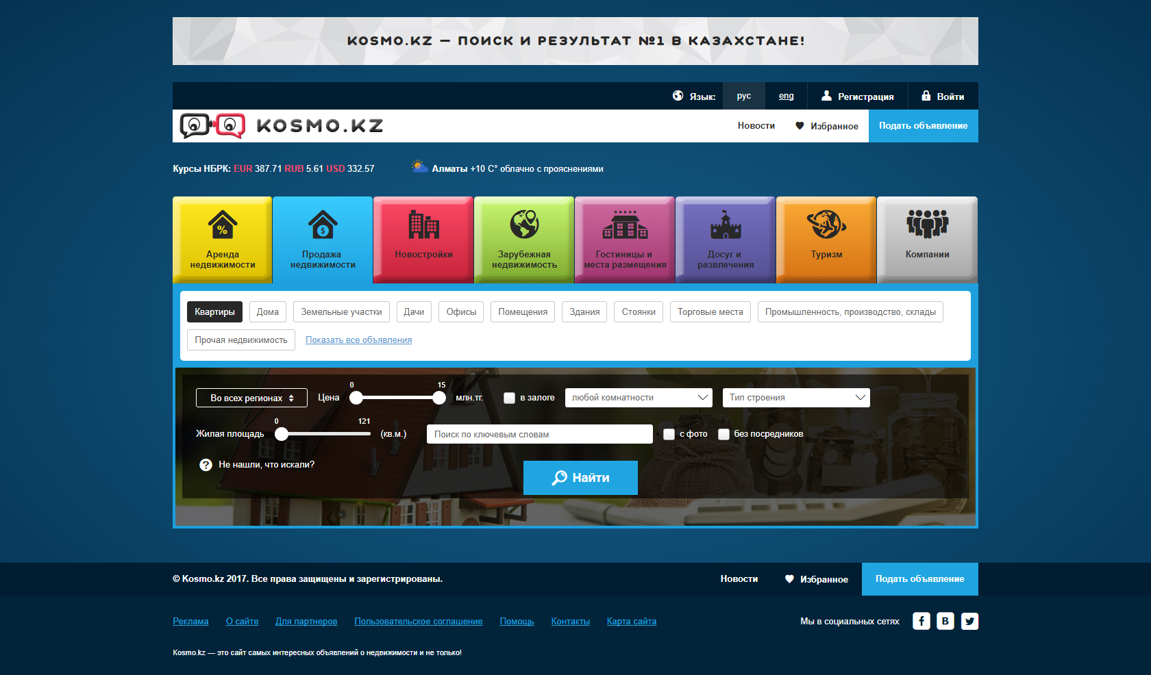Image resolution: width=1151 pixels, height=675 pixels.
Task: Open the О сайте footer link
Action: pos(243,622)
